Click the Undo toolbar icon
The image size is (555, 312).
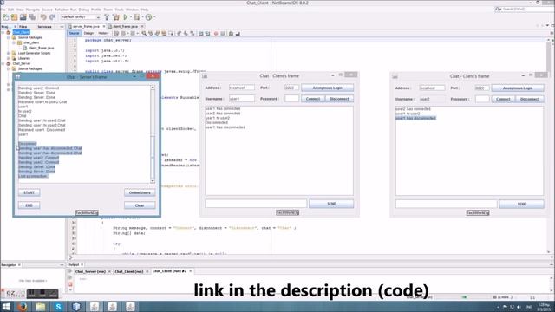coord(43,17)
